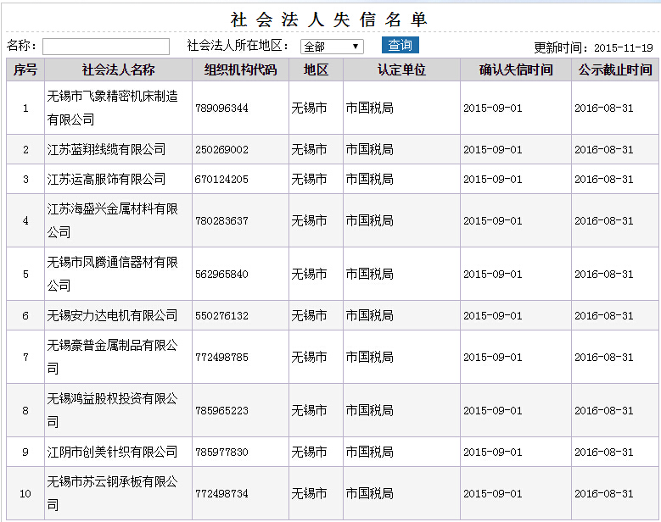661x522 pixels.
Task: Click serial number 10 cell
Action: click(25, 493)
